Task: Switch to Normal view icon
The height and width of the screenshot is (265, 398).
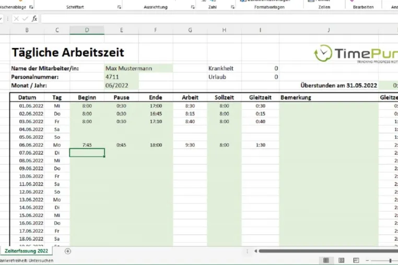Action: pyautogui.click(x=326, y=260)
